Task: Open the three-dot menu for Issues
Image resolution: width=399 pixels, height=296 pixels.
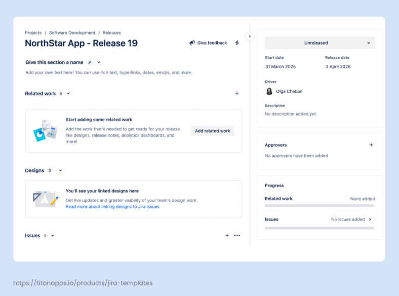Action: (237, 235)
